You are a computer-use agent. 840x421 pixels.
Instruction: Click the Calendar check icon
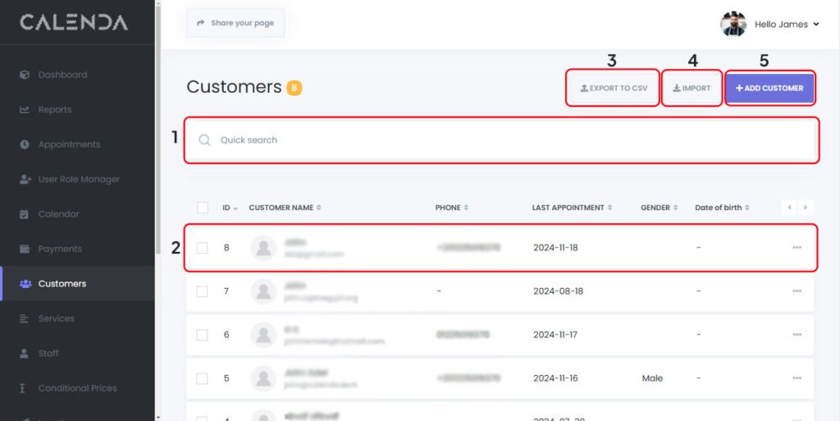point(24,214)
